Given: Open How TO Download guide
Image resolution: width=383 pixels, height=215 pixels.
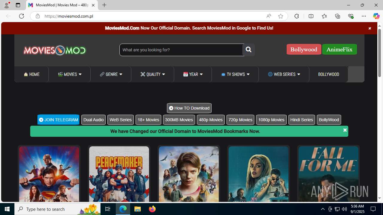Looking at the screenshot, I should (189, 108).
